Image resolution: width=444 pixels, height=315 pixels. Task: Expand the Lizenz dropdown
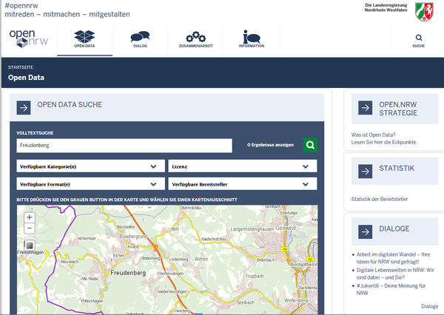click(x=243, y=166)
